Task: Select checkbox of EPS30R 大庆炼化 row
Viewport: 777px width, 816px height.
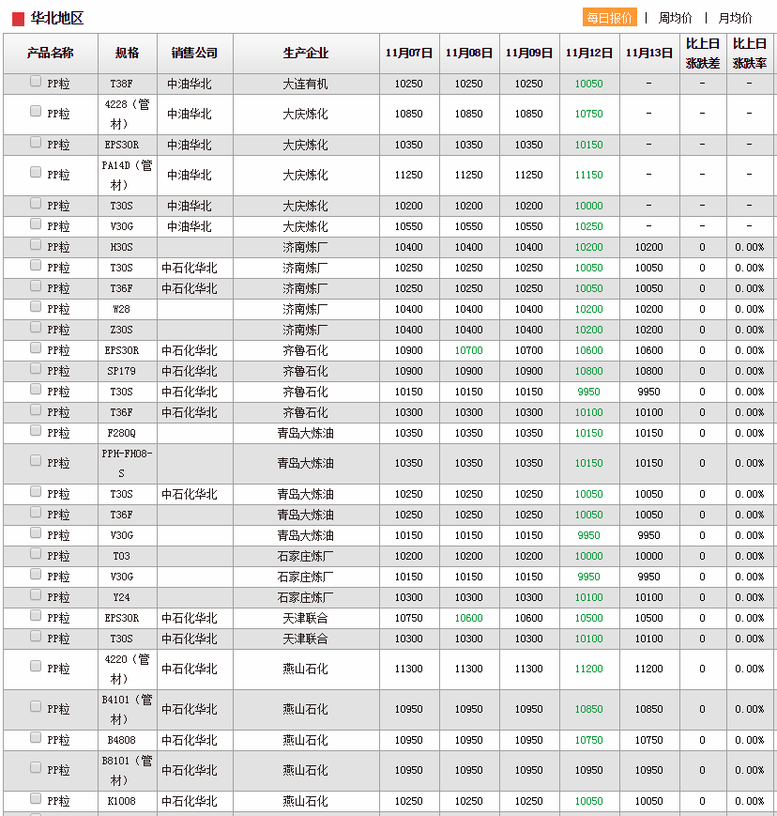Action: pos(36,142)
